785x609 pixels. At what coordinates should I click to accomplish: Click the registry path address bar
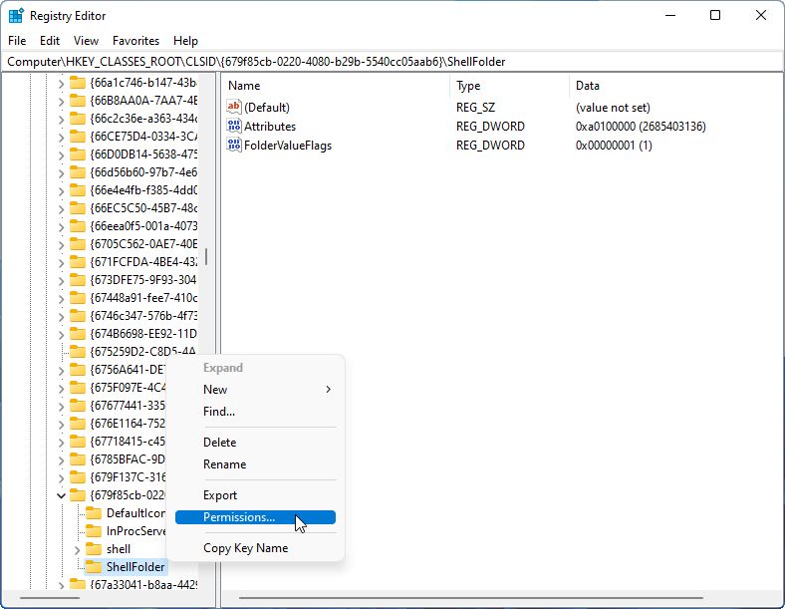(392, 62)
